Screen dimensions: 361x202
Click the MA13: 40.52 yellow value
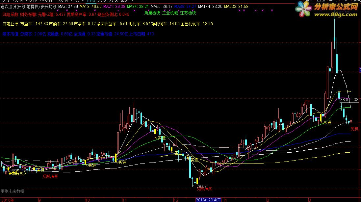[90, 7]
